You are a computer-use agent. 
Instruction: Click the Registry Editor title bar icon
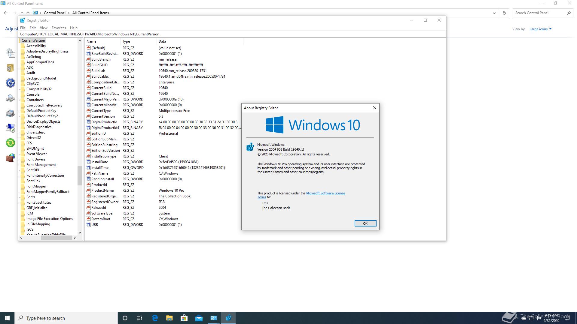[x=23, y=20]
